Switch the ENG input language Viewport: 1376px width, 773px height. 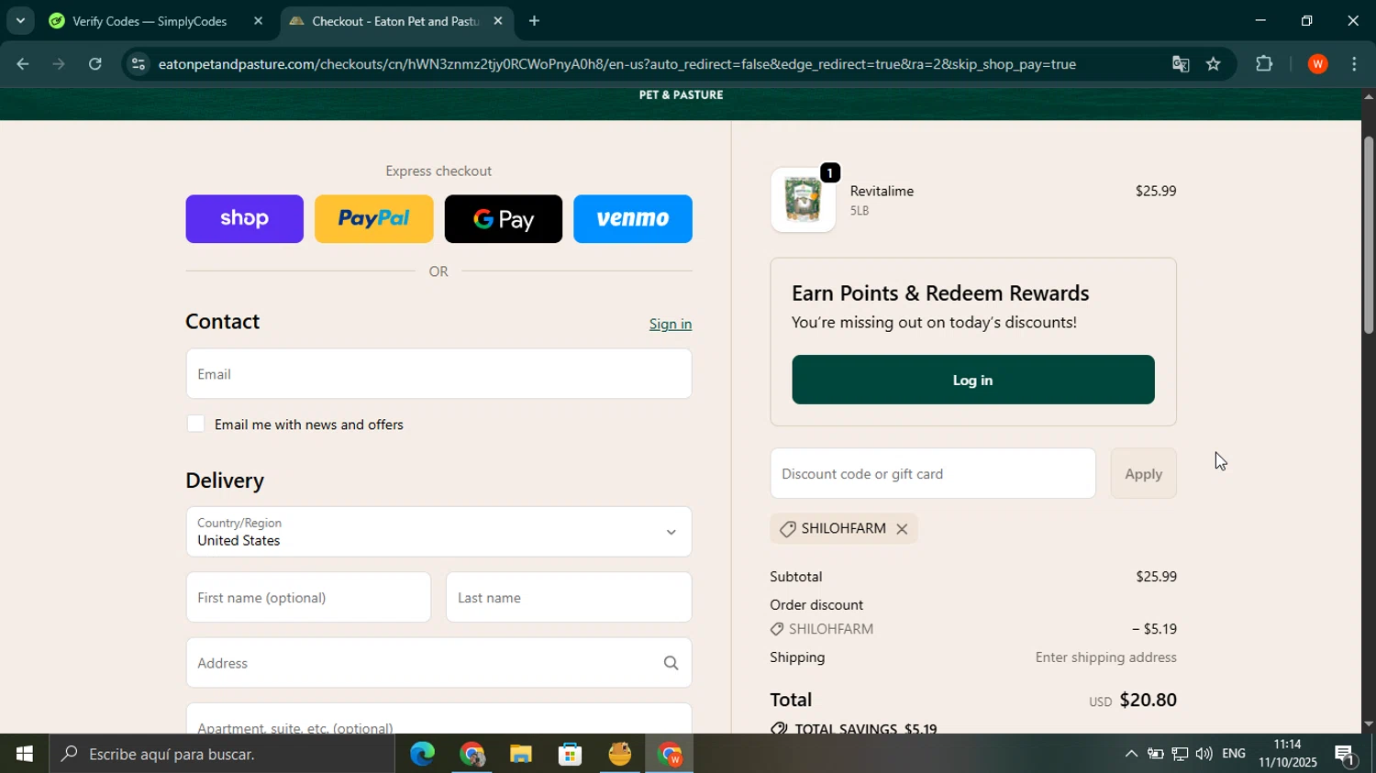coord(1234,754)
